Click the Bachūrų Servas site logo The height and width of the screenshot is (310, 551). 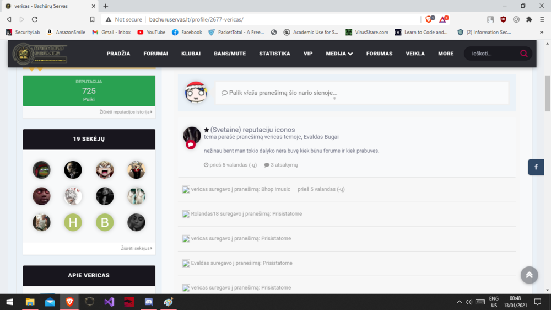point(40,54)
